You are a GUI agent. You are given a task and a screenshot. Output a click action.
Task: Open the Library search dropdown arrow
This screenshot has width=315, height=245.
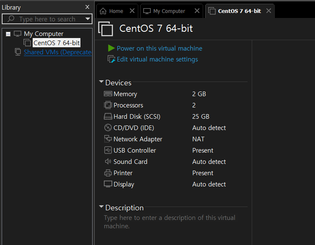[x=88, y=19]
